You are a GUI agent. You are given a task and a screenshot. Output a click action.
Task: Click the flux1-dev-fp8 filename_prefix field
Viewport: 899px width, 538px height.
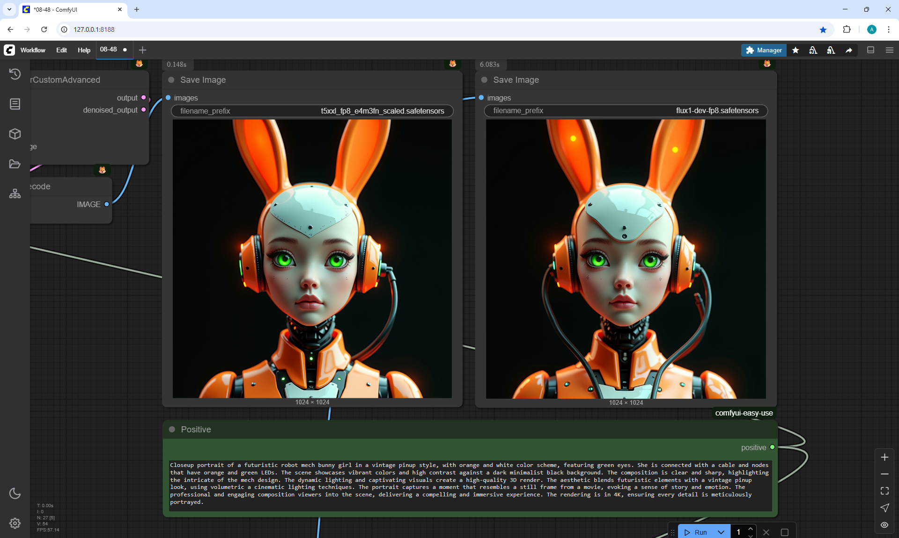point(626,111)
